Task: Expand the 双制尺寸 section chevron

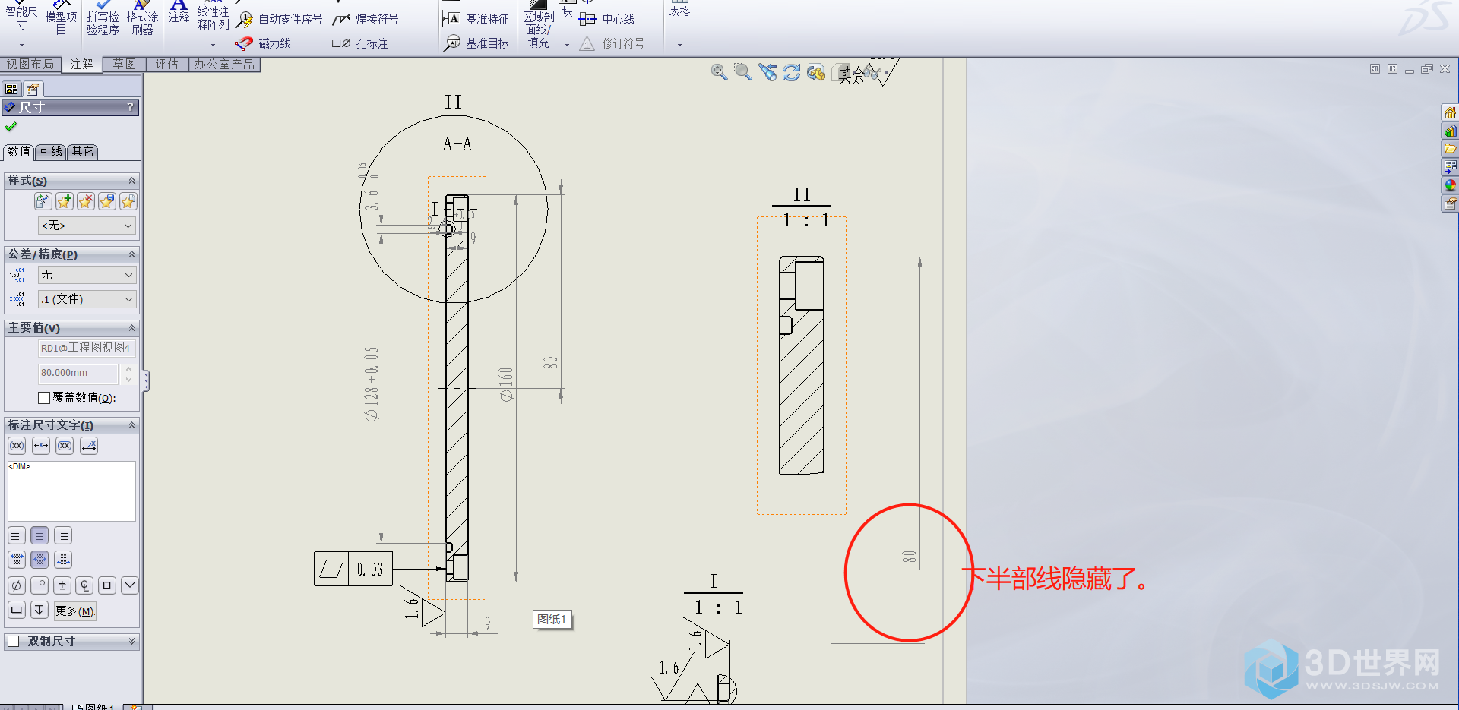Action: (x=131, y=641)
